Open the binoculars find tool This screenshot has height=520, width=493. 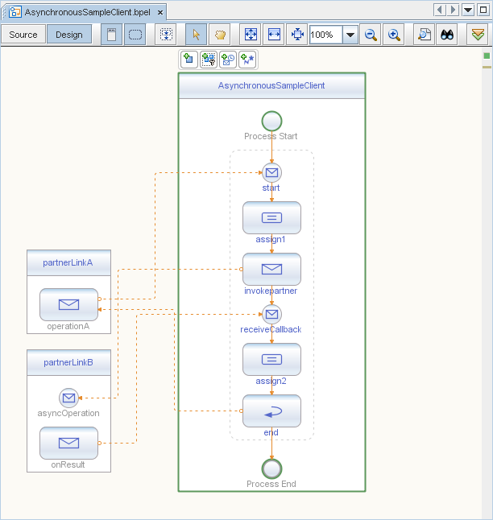447,35
